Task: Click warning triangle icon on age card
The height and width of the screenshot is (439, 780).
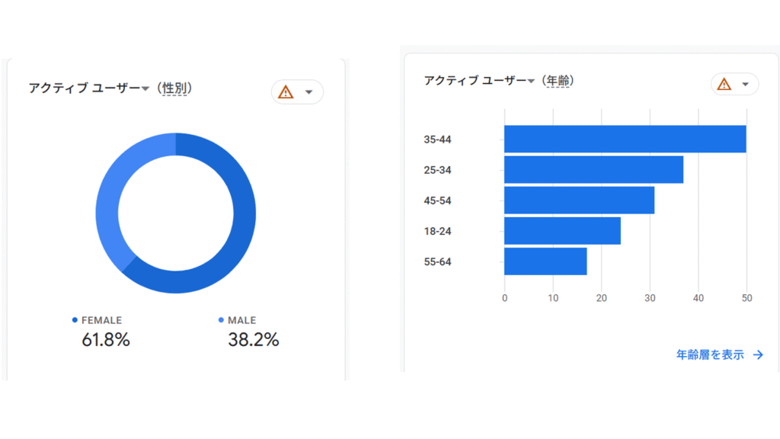Action: (724, 84)
